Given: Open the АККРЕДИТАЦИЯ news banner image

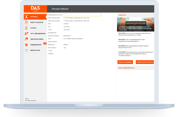Looking at the screenshot, I should [x=136, y=24].
